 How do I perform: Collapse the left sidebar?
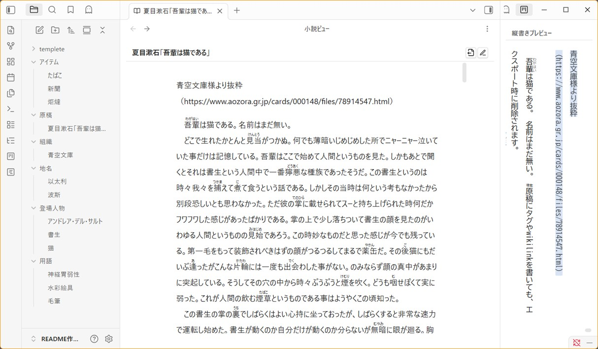click(x=10, y=10)
